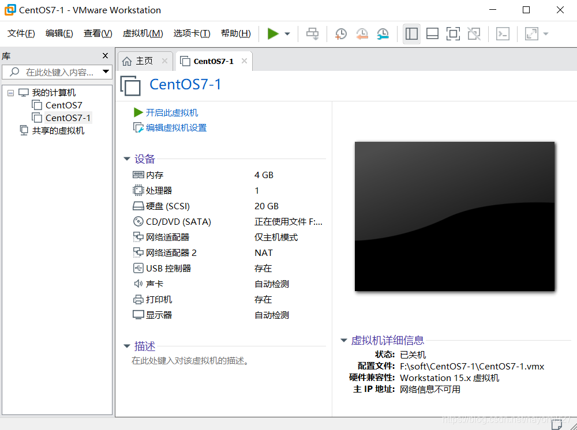Viewport: 577px width, 430px height.
Task: Click the 显示器 monitor icon
Action: pos(138,315)
